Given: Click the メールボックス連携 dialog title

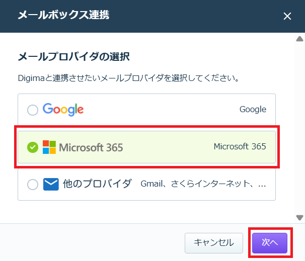Looking at the screenshot, I should pyautogui.click(x=63, y=15).
